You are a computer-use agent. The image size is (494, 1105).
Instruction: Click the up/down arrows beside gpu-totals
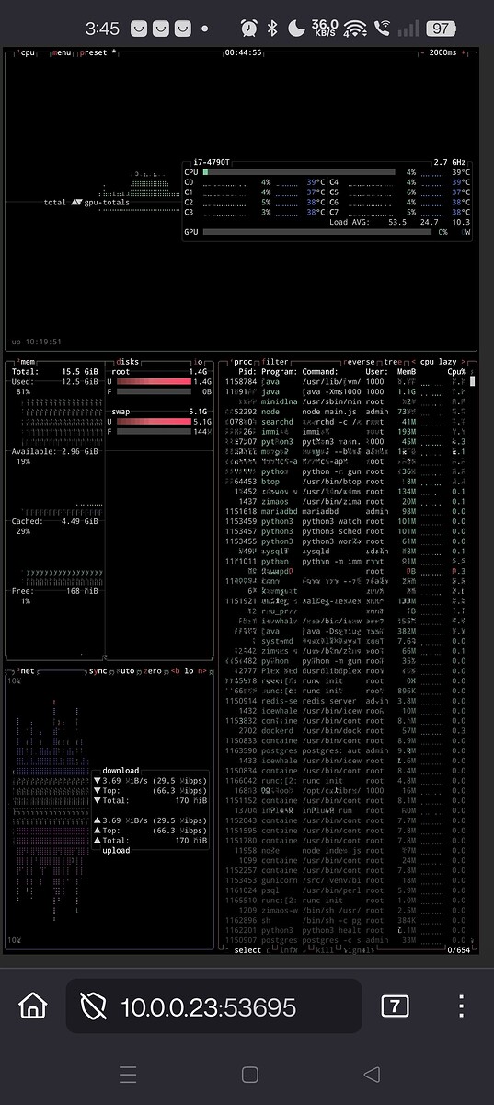point(75,202)
